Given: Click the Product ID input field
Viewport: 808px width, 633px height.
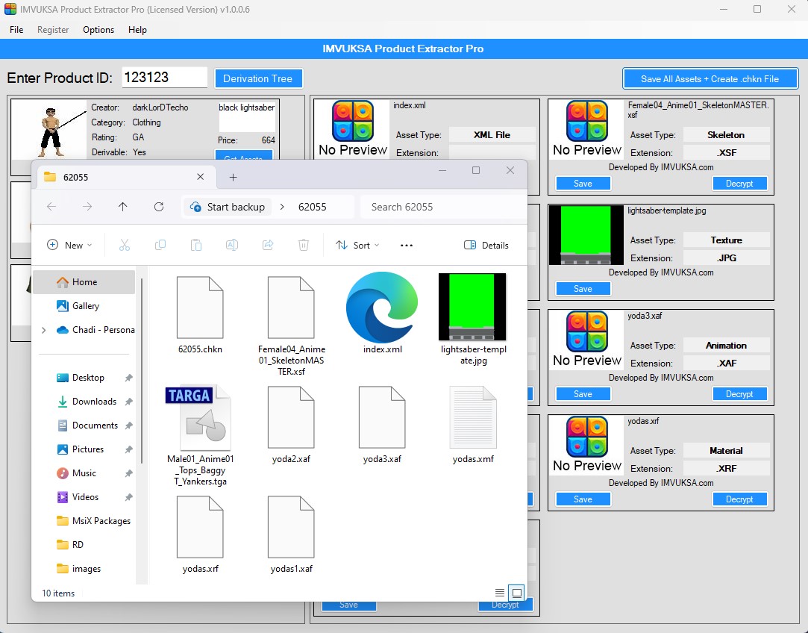Looking at the screenshot, I should (164, 78).
